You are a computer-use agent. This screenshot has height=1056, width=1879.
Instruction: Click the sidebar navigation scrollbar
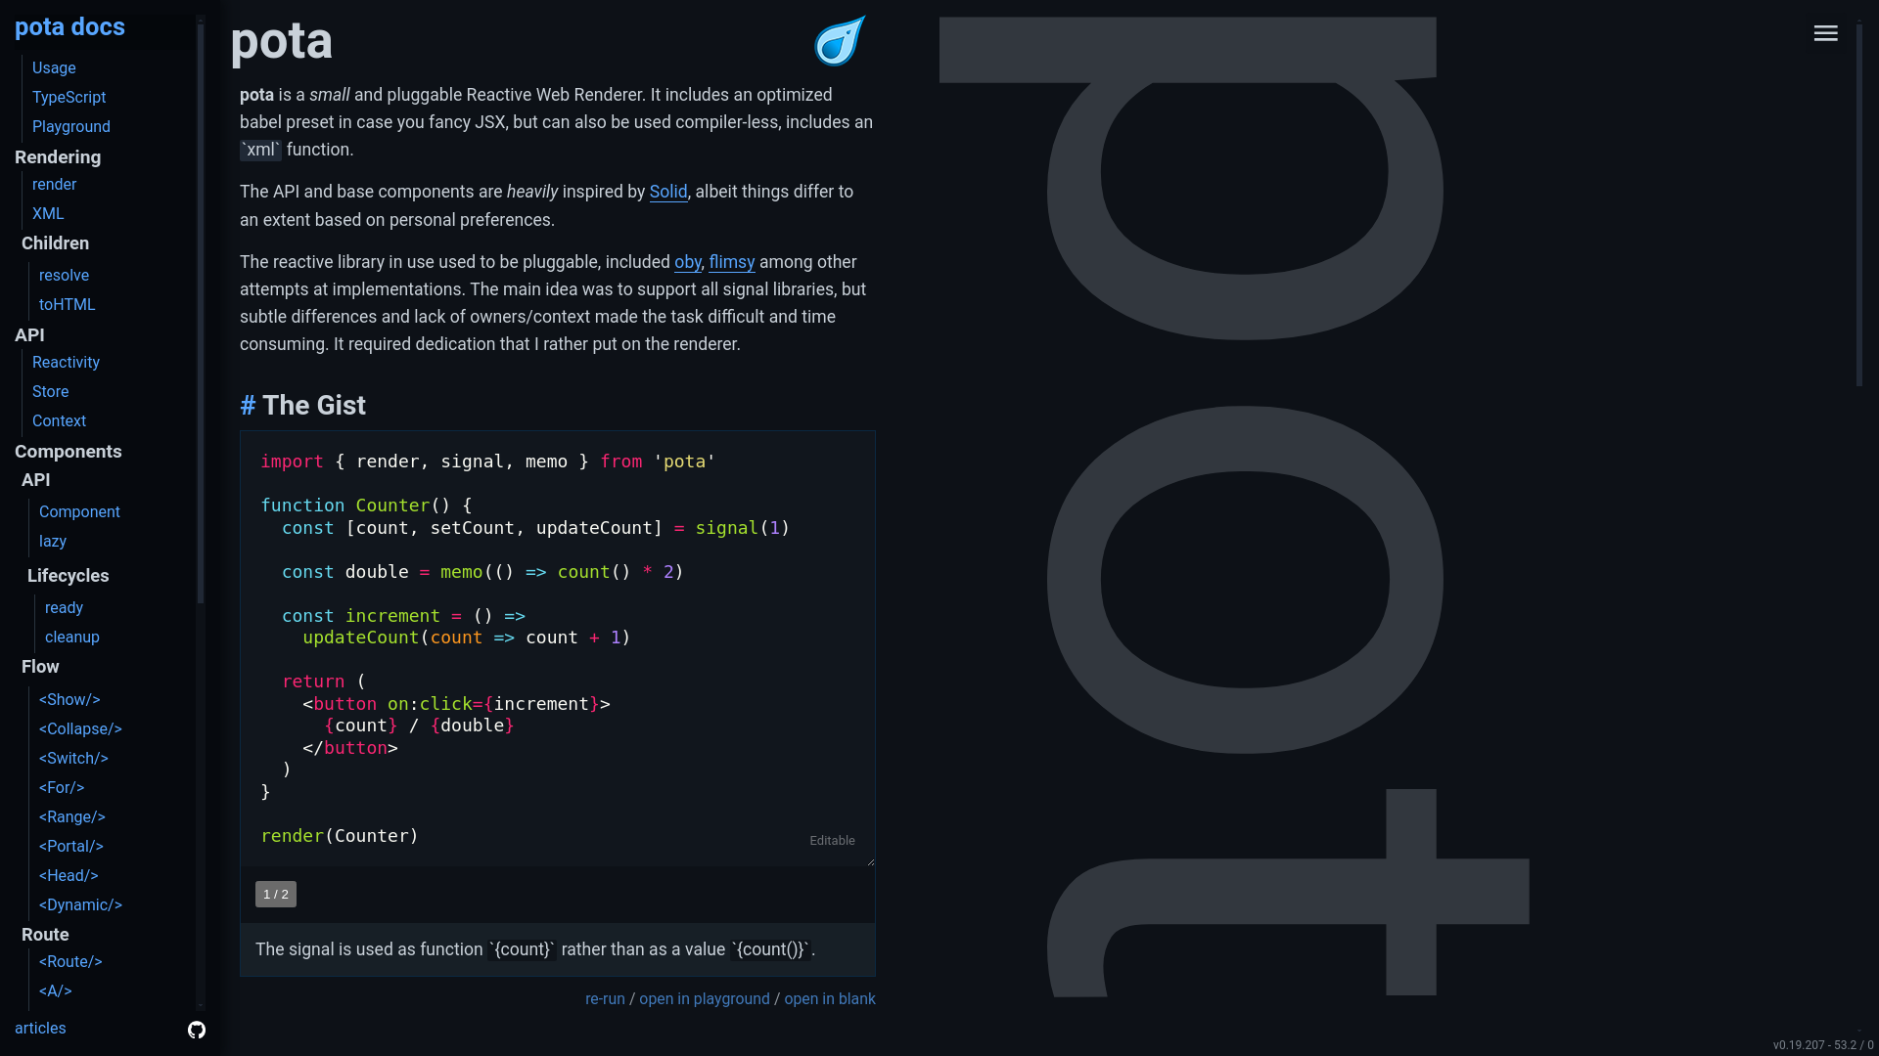(201, 313)
